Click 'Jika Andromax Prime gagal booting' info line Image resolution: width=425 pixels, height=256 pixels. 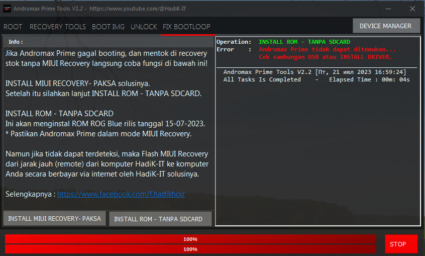tap(107, 53)
